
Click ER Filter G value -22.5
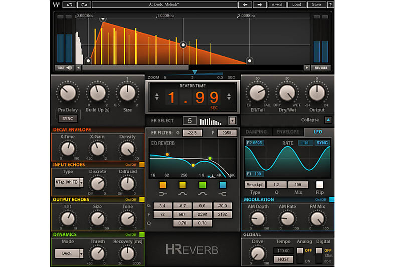(x=192, y=133)
